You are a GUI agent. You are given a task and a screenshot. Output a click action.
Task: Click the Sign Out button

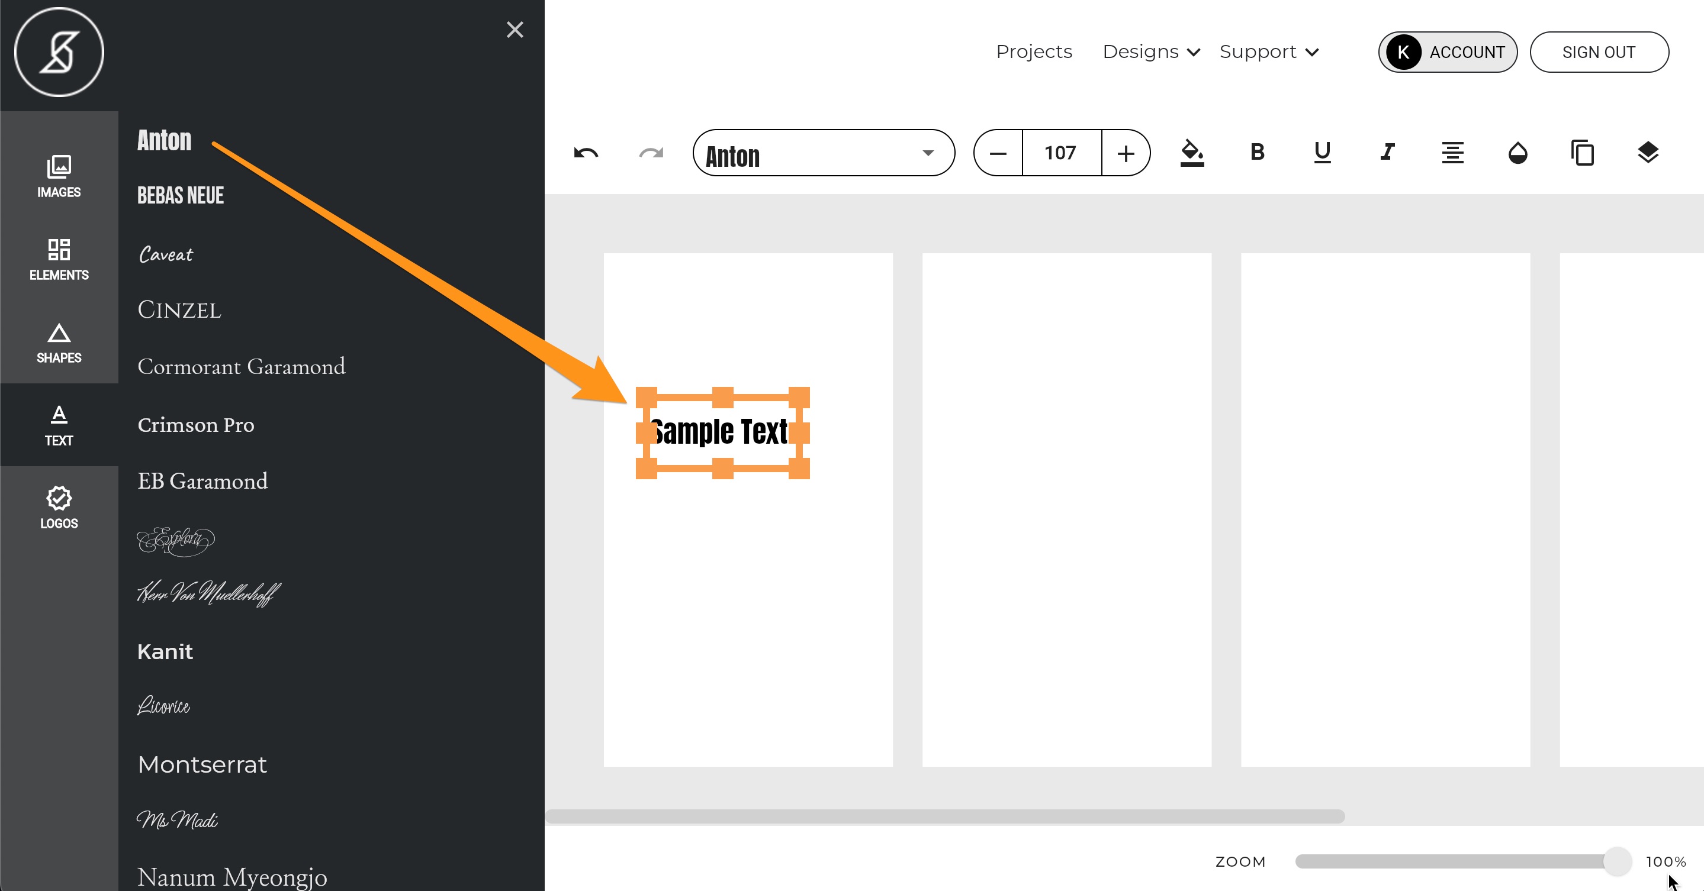1599,52
